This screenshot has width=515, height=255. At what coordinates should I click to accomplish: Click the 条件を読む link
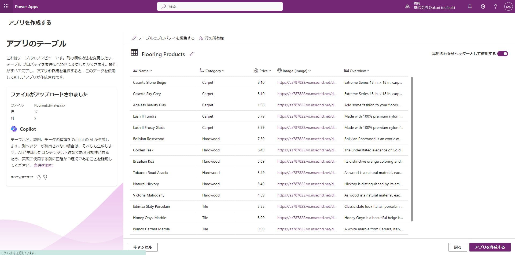pos(43,165)
